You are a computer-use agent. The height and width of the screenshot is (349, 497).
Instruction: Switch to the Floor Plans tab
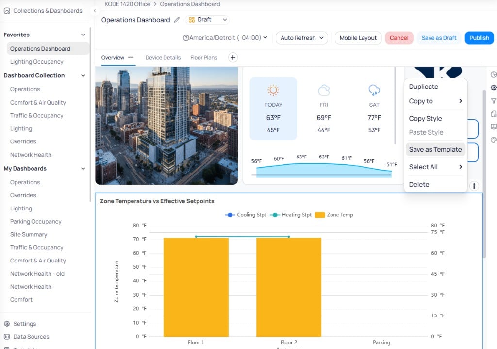(x=204, y=57)
